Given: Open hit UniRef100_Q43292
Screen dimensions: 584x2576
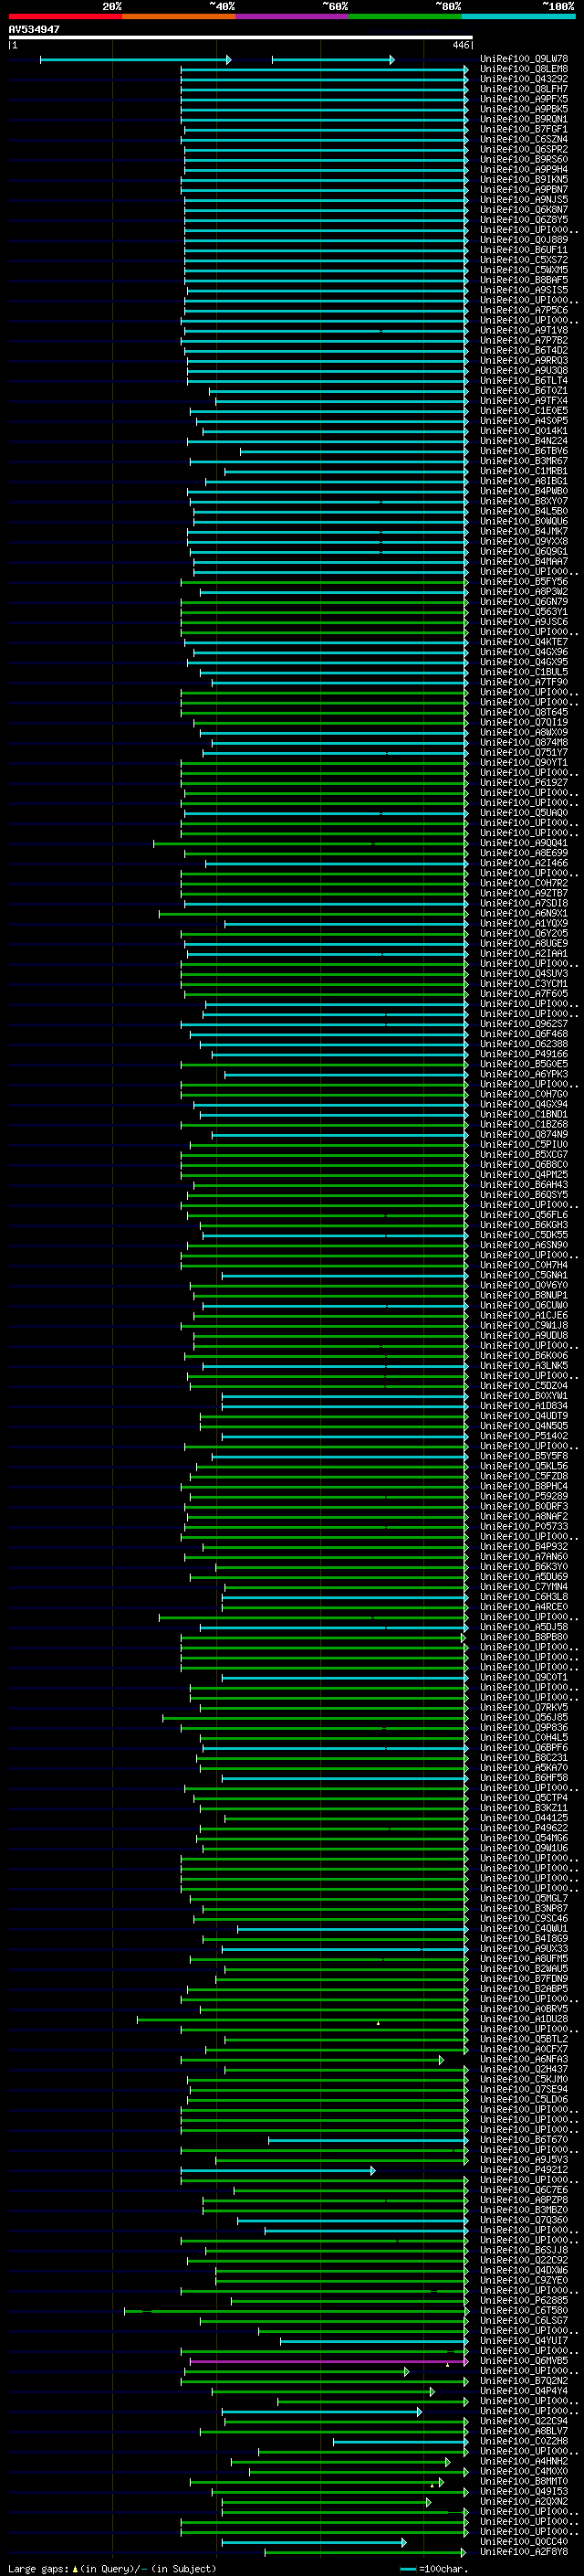Looking at the screenshot, I should click(x=524, y=80).
